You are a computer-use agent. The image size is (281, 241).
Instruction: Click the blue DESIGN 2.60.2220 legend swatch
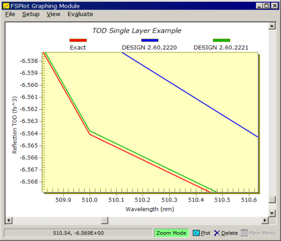click(x=150, y=40)
